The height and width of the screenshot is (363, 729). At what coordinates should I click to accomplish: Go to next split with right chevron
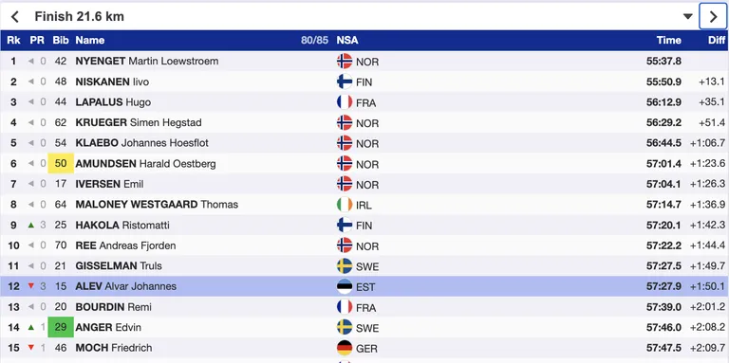[713, 17]
